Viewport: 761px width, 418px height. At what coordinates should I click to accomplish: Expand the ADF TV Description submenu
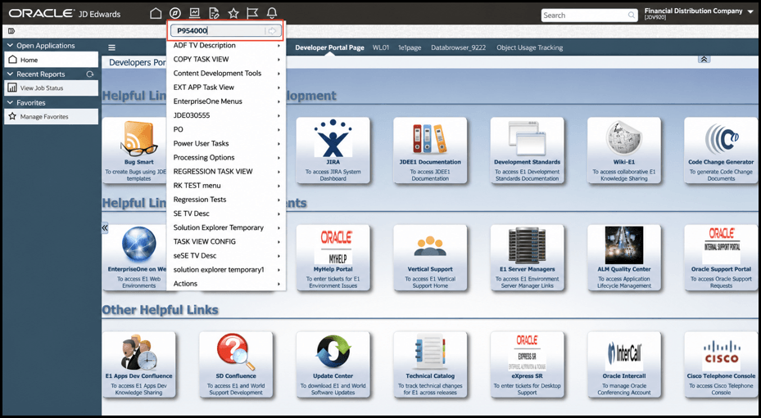pyautogui.click(x=226, y=45)
